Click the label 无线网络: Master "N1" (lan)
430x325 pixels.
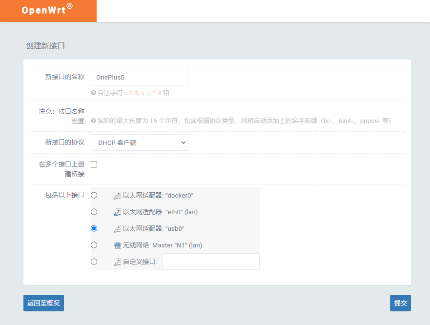pyautogui.click(x=163, y=245)
